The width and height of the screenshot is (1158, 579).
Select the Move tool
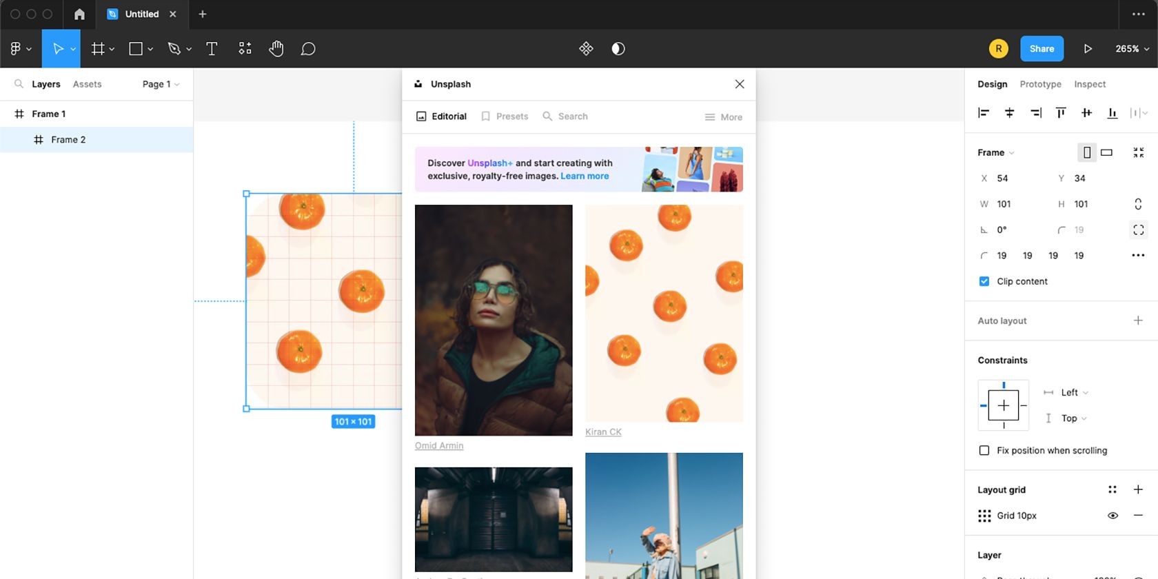(x=58, y=48)
